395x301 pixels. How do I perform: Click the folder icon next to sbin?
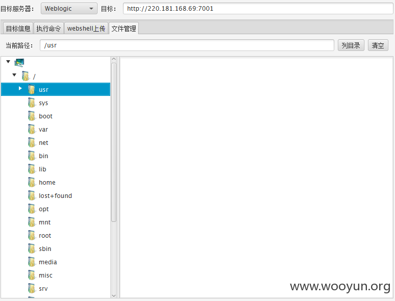tap(32, 248)
